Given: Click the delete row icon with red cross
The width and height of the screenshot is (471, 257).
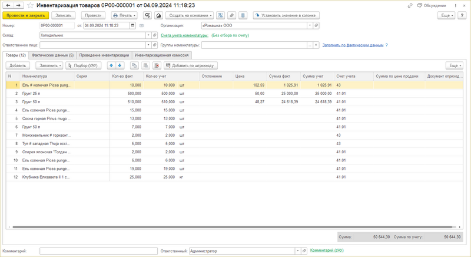Looking at the screenshot, I should point(157,65).
